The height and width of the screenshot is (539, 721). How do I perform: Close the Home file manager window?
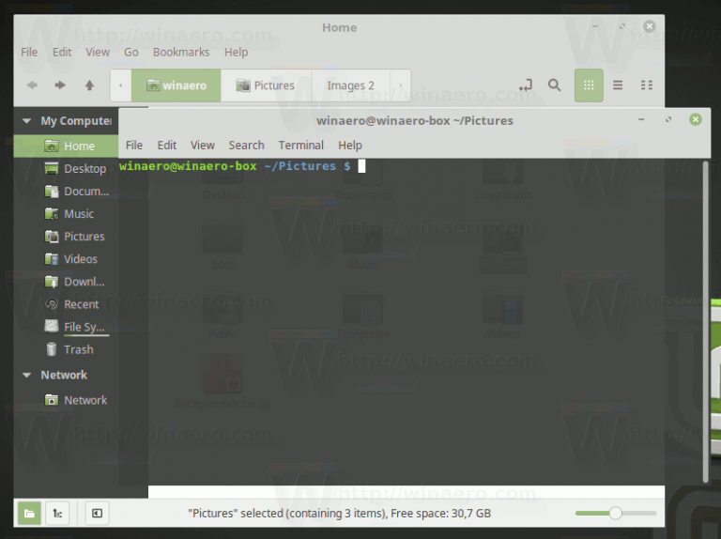point(650,26)
